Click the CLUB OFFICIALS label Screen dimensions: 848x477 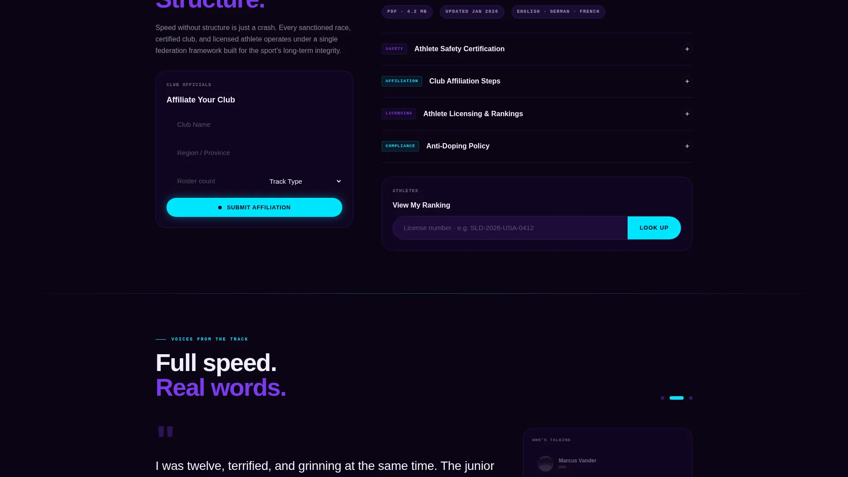pos(189,85)
